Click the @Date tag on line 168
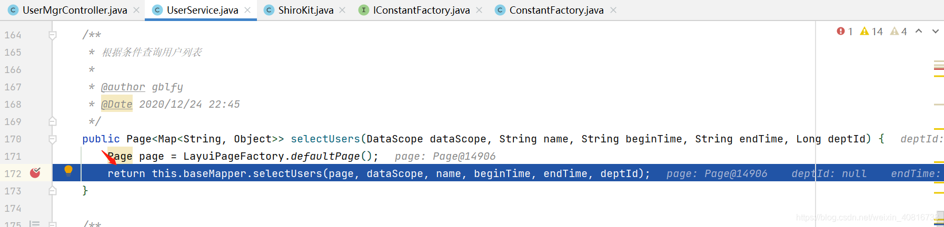Screen dimensions: 944x227 [117, 104]
